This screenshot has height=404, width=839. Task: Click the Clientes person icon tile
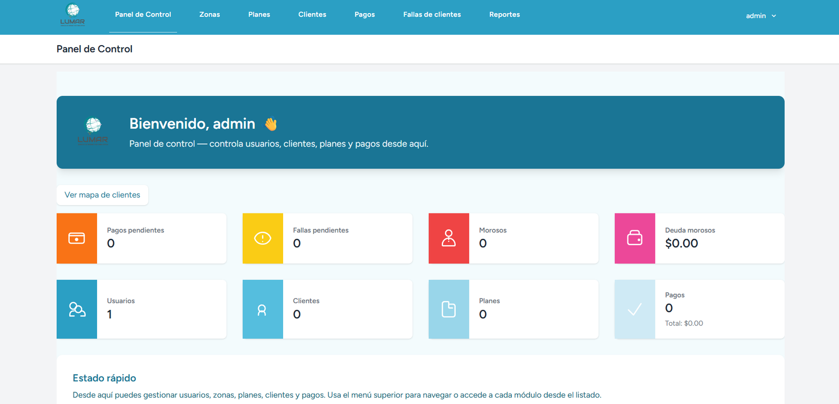point(263,309)
